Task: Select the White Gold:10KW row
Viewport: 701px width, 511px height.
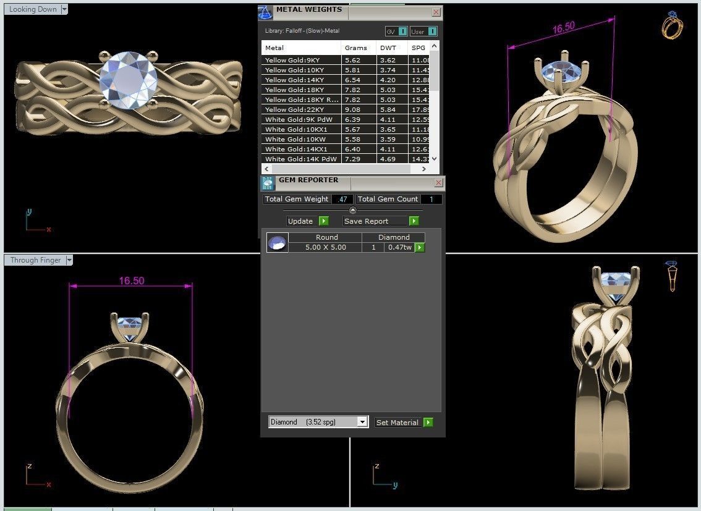Action: pyautogui.click(x=346, y=139)
